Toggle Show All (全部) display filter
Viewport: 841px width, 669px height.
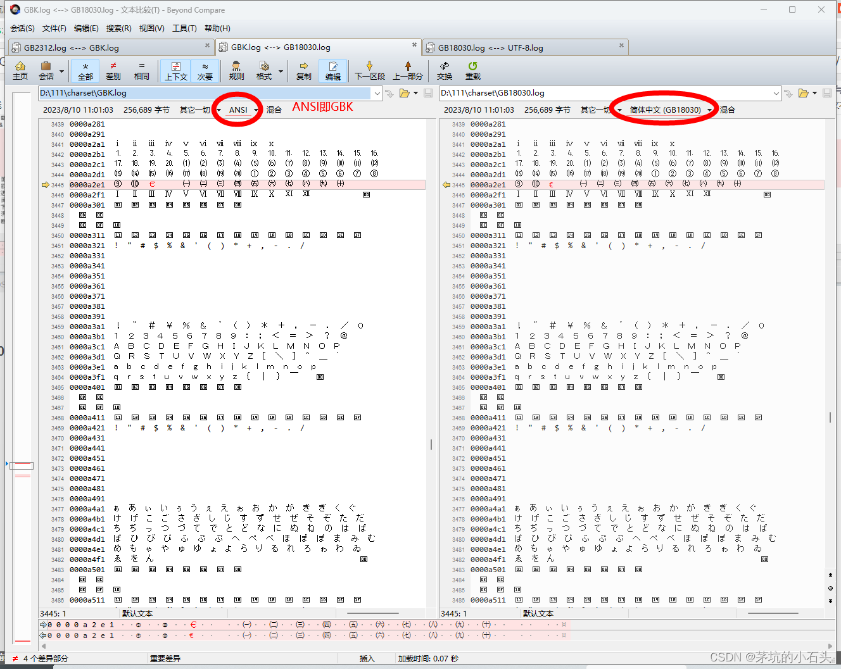(x=85, y=70)
